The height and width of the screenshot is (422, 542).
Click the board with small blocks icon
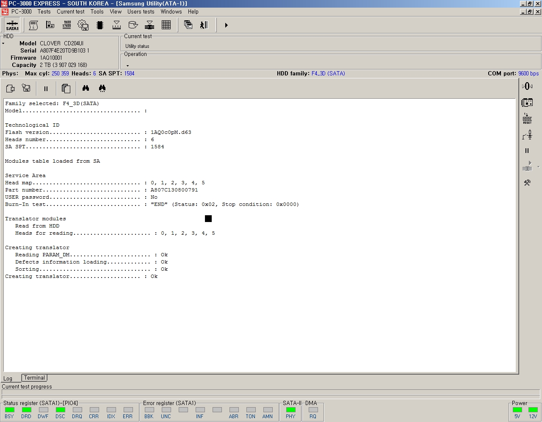[50, 25]
